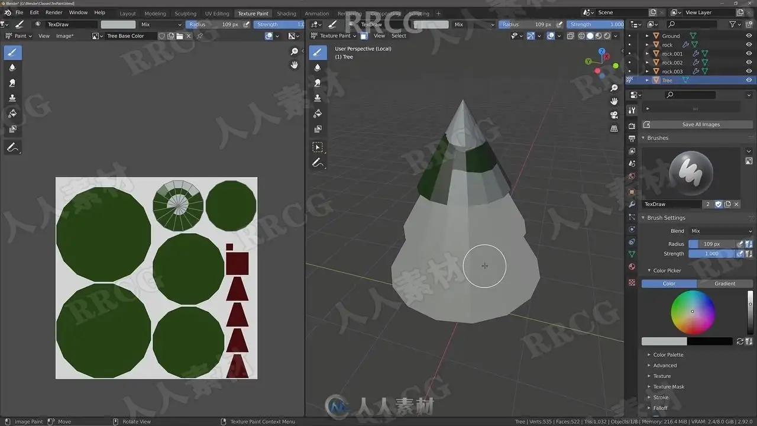Select the Soften tool in 3D viewport
Viewport: 757px width, 426px height.
[318, 67]
